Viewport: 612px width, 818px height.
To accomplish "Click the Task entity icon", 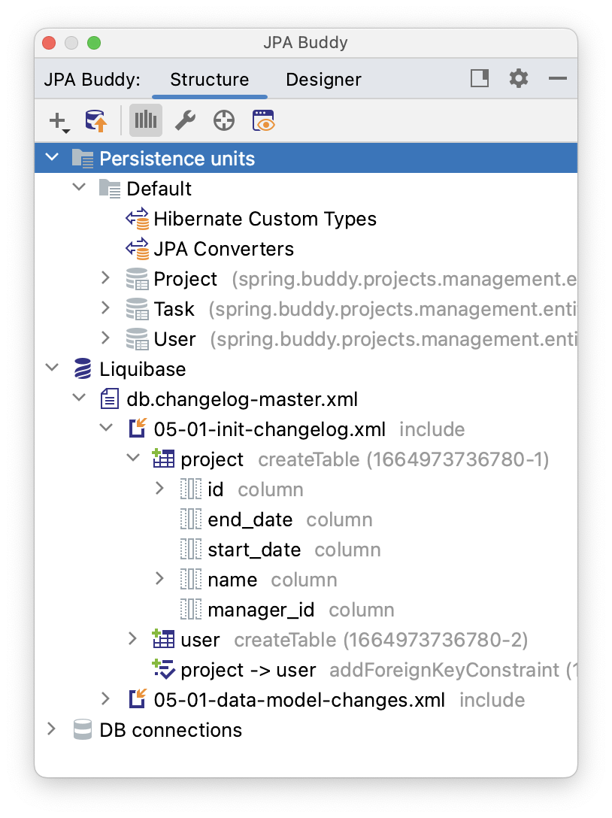I will (x=138, y=309).
